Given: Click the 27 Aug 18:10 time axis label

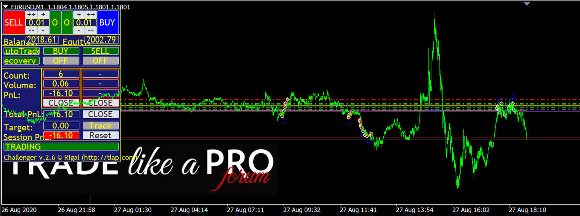Looking at the screenshot, I should pyautogui.click(x=527, y=210).
